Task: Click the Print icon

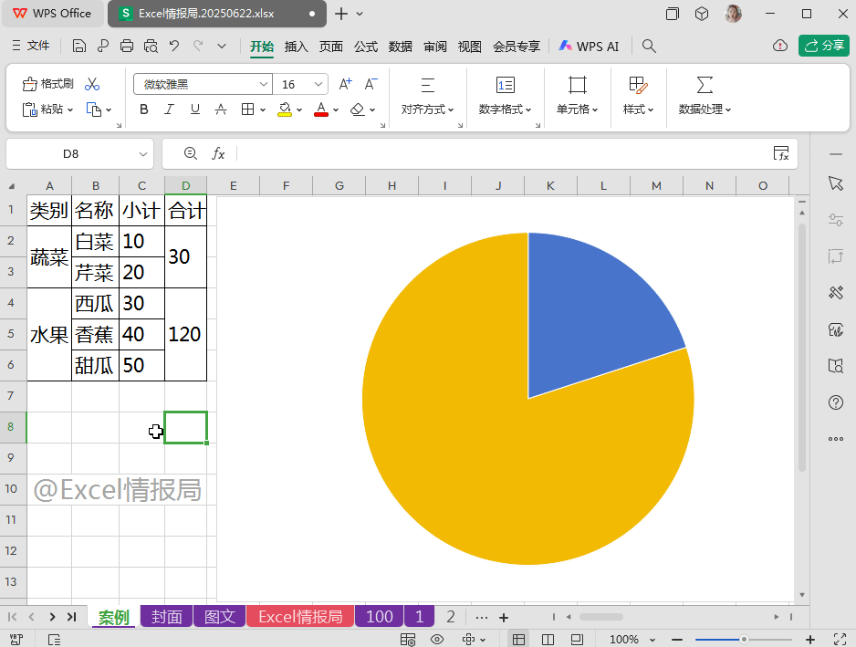Action: click(x=126, y=46)
